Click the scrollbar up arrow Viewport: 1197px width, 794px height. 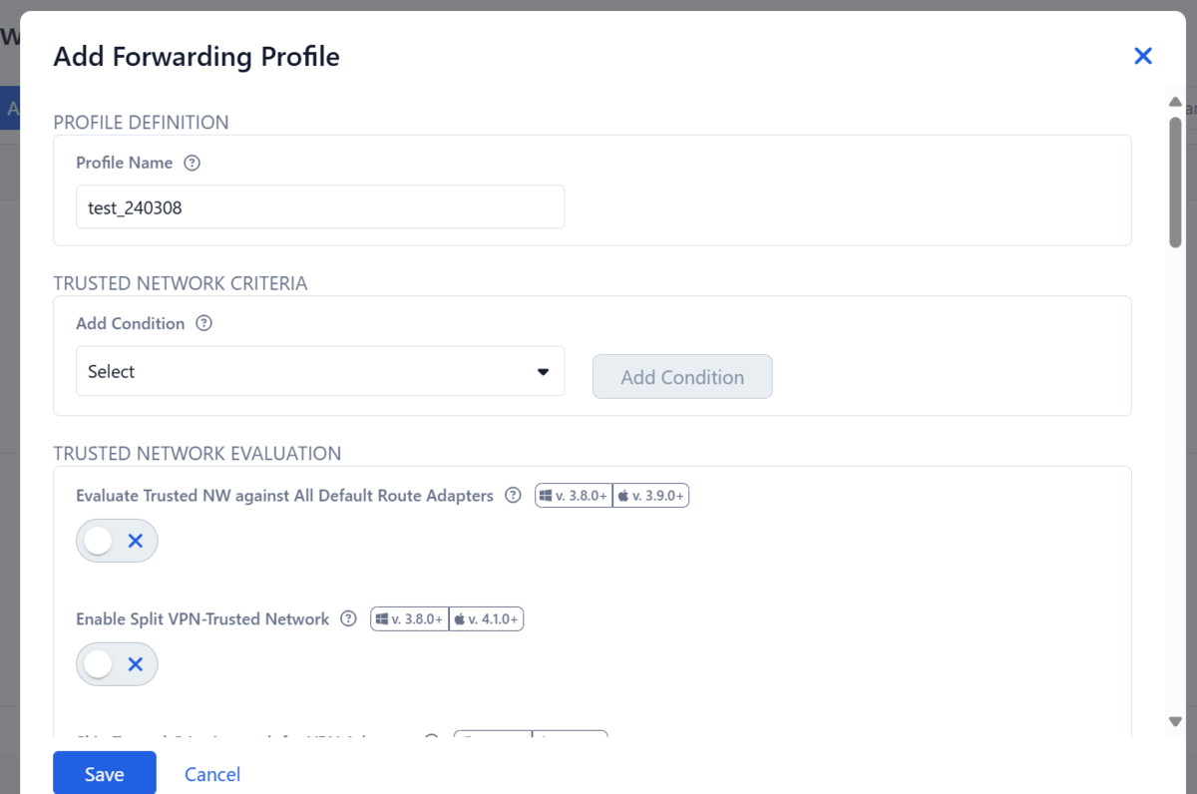coord(1175,101)
